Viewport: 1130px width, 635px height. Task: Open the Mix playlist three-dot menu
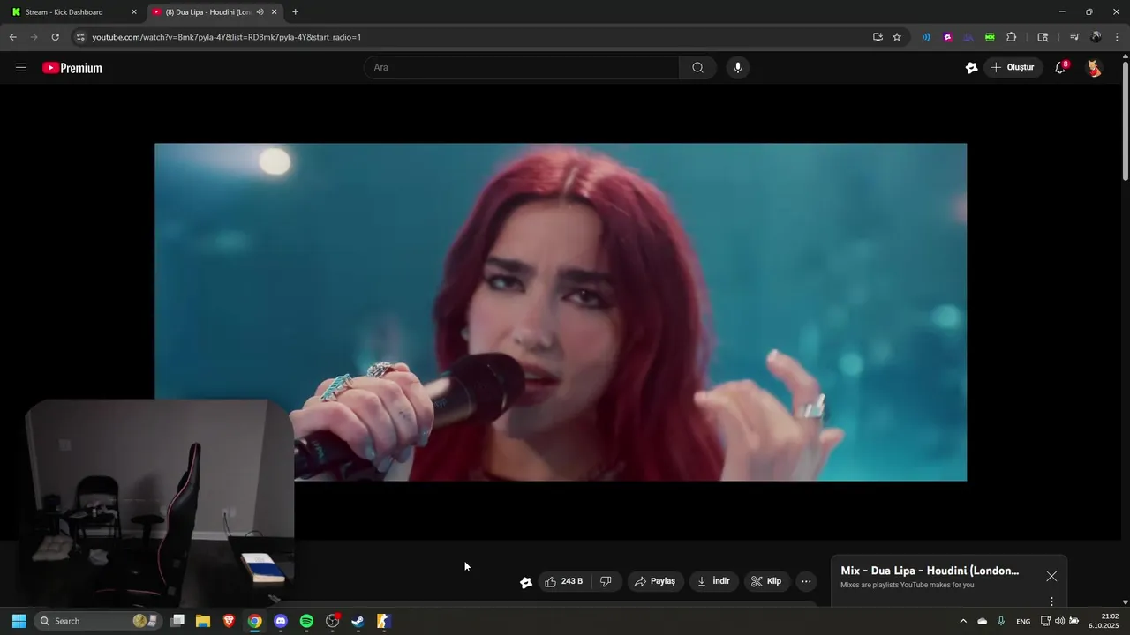1051,601
